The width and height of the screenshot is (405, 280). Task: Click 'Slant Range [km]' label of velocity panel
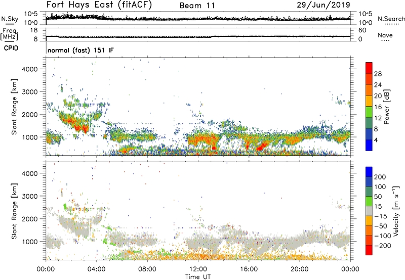(14, 211)
